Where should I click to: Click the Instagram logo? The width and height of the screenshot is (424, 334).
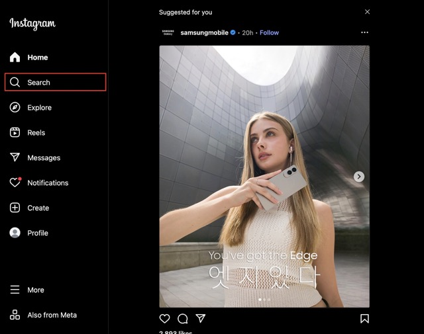(x=32, y=24)
